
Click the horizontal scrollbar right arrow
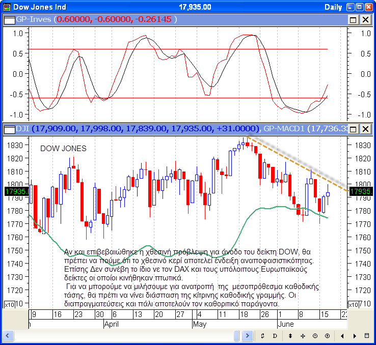click(x=247, y=336)
